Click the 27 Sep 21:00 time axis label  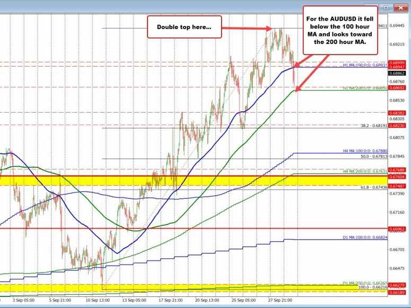click(x=280, y=300)
